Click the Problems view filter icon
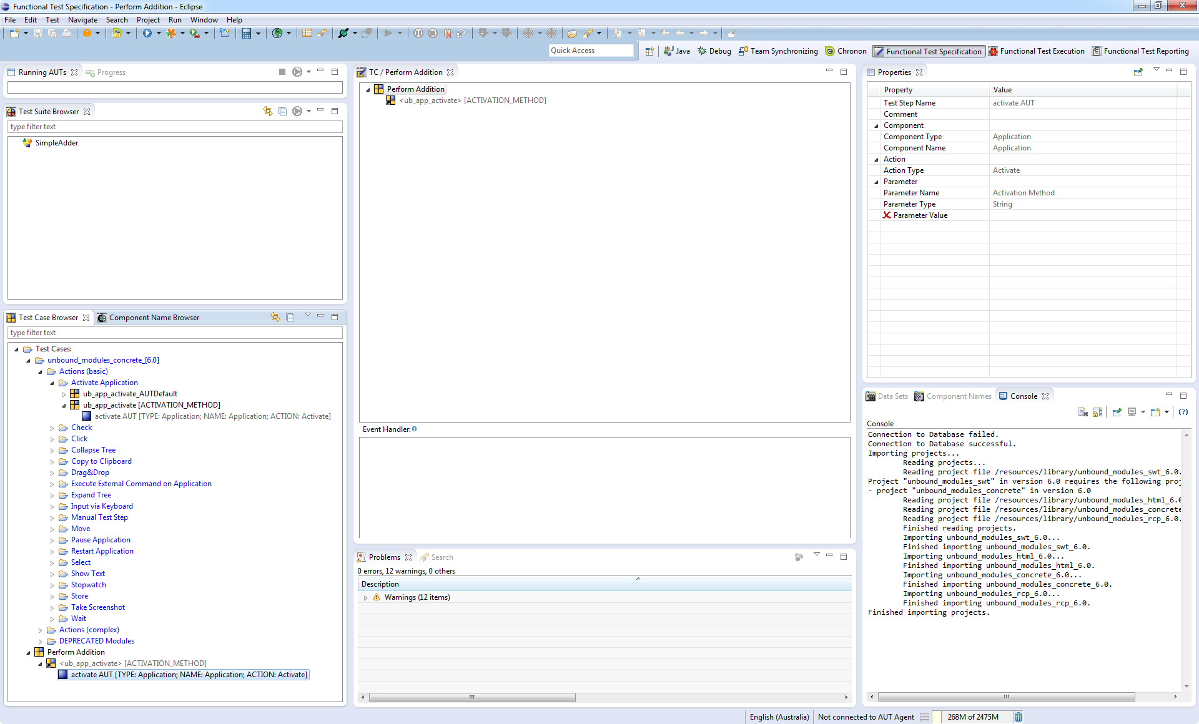 pyautogui.click(x=799, y=557)
